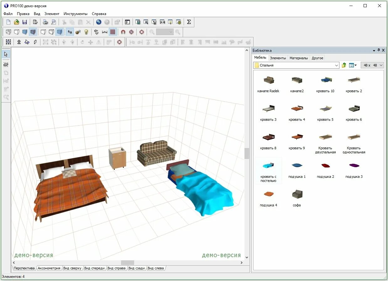Click the open folder icon

coord(17,22)
